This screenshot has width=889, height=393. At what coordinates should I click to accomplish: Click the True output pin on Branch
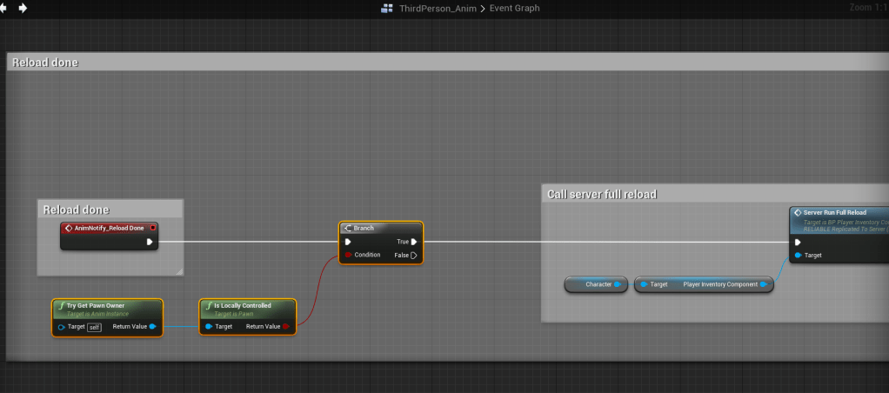coord(414,242)
